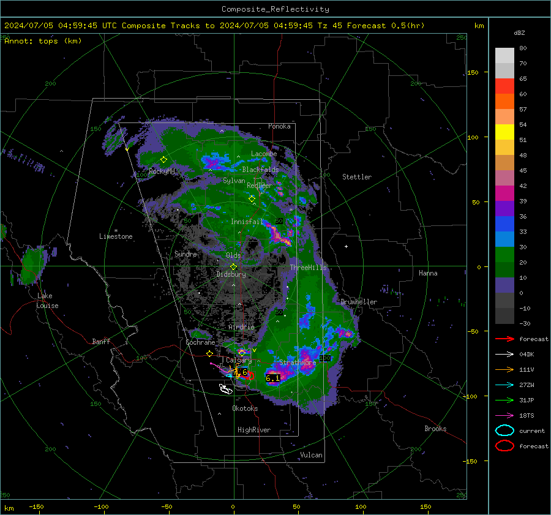This screenshot has width=551, height=515.
Task: Click the Forecast 0.5(hr) header text
Action: (x=386, y=26)
